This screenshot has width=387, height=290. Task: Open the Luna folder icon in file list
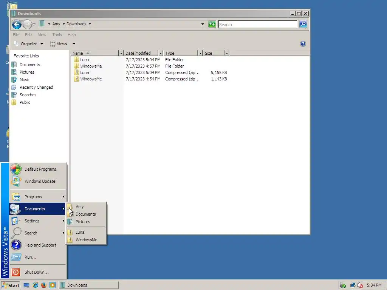tap(76, 59)
